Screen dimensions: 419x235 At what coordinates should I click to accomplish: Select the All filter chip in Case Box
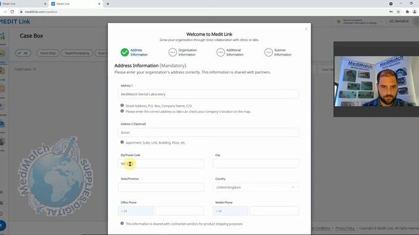pos(23,53)
